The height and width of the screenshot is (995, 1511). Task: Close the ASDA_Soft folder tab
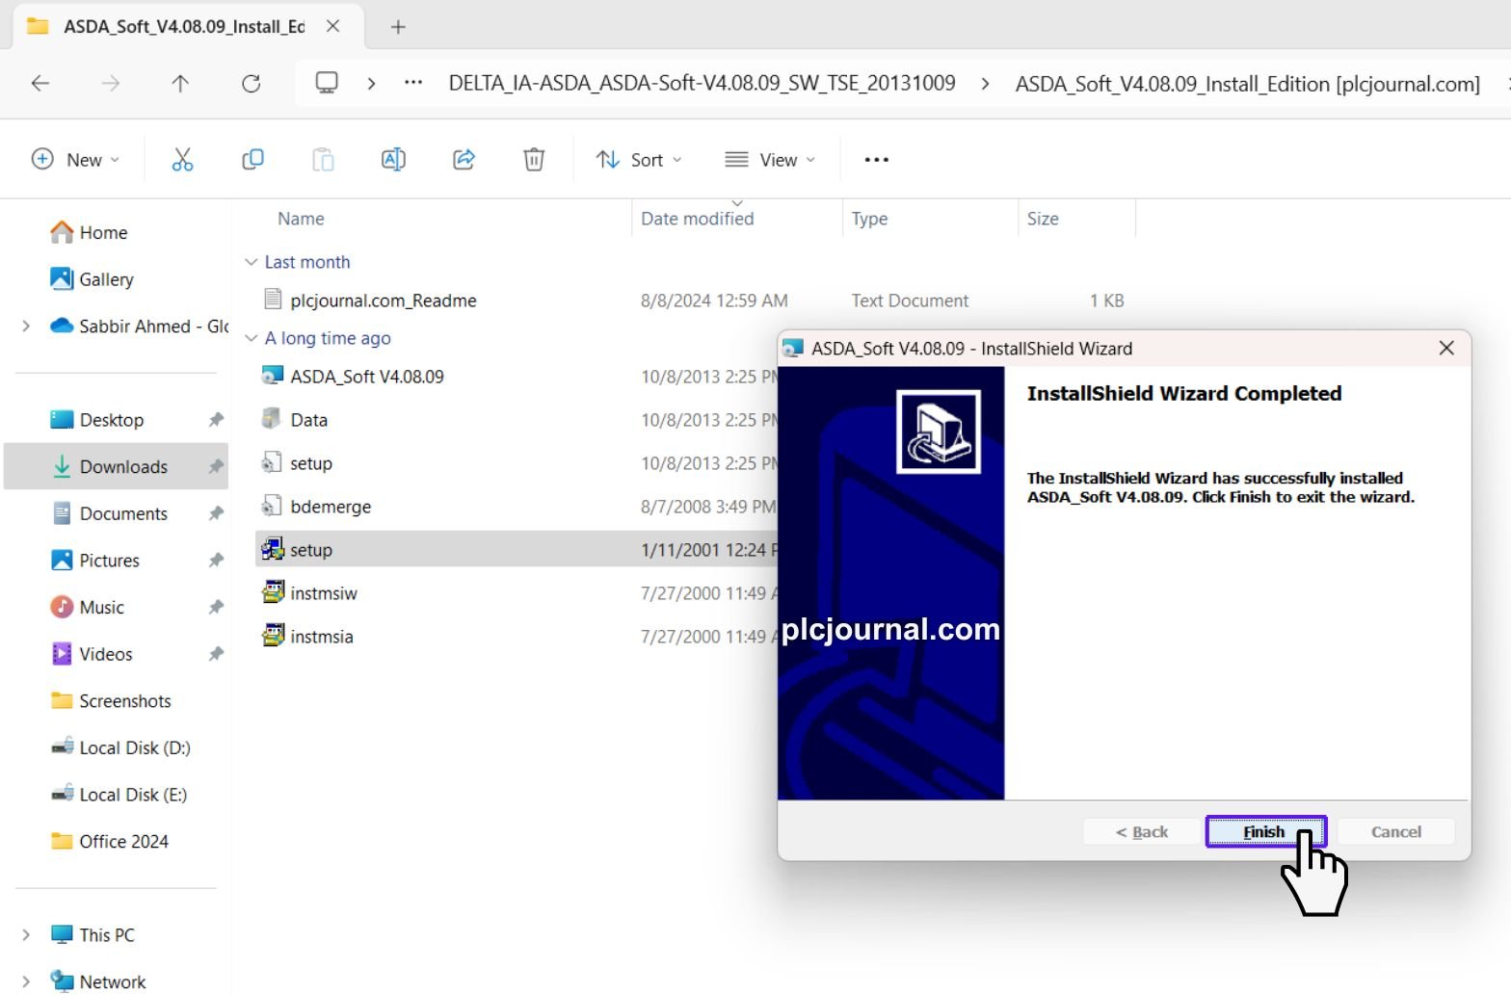pyautogui.click(x=332, y=26)
